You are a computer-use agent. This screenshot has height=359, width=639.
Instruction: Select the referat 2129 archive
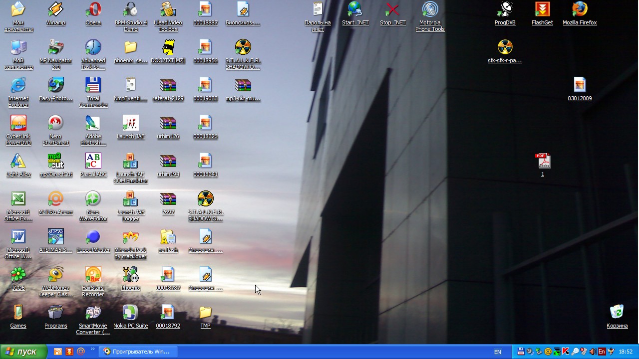click(x=168, y=89)
